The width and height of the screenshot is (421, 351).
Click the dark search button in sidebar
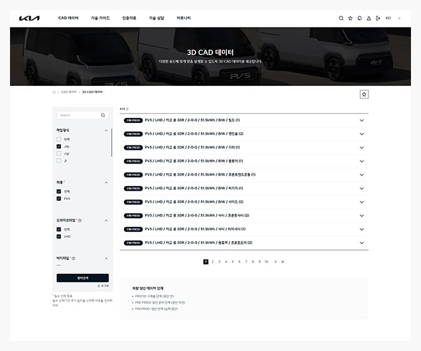point(83,278)
